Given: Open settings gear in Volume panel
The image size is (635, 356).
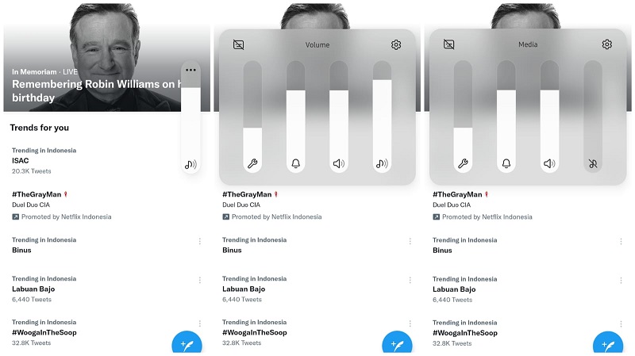Looking at the screenshot, I should [x=396, y=44].
